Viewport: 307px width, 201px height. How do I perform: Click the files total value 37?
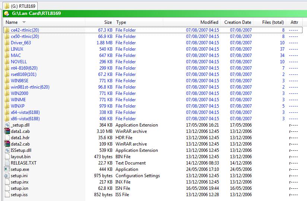point(282,49)
